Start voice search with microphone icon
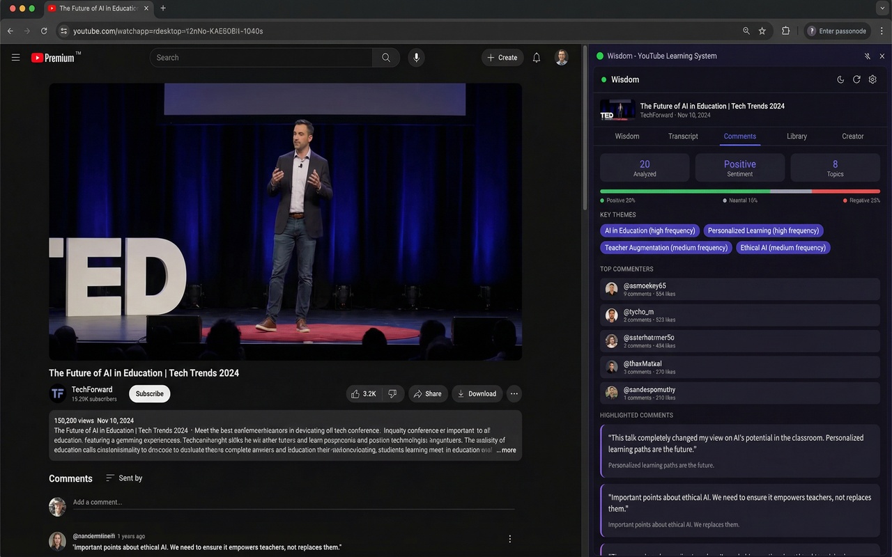 point(417,58)
